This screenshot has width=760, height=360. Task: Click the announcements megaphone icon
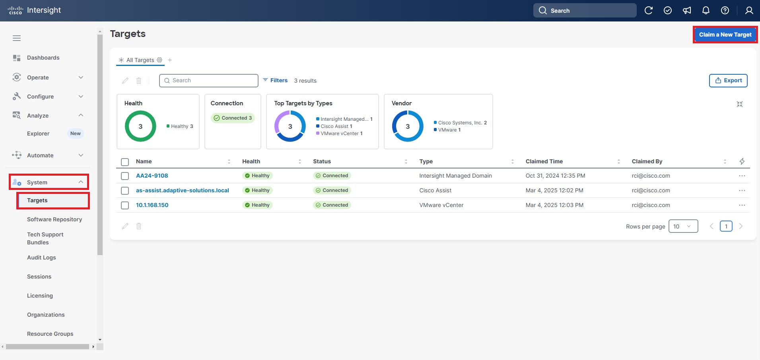tap(687, 11)
